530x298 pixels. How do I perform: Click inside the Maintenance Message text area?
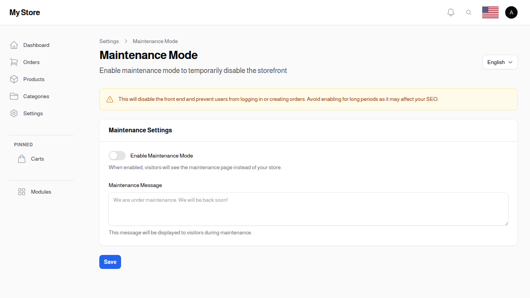click(x=308, y=209)
